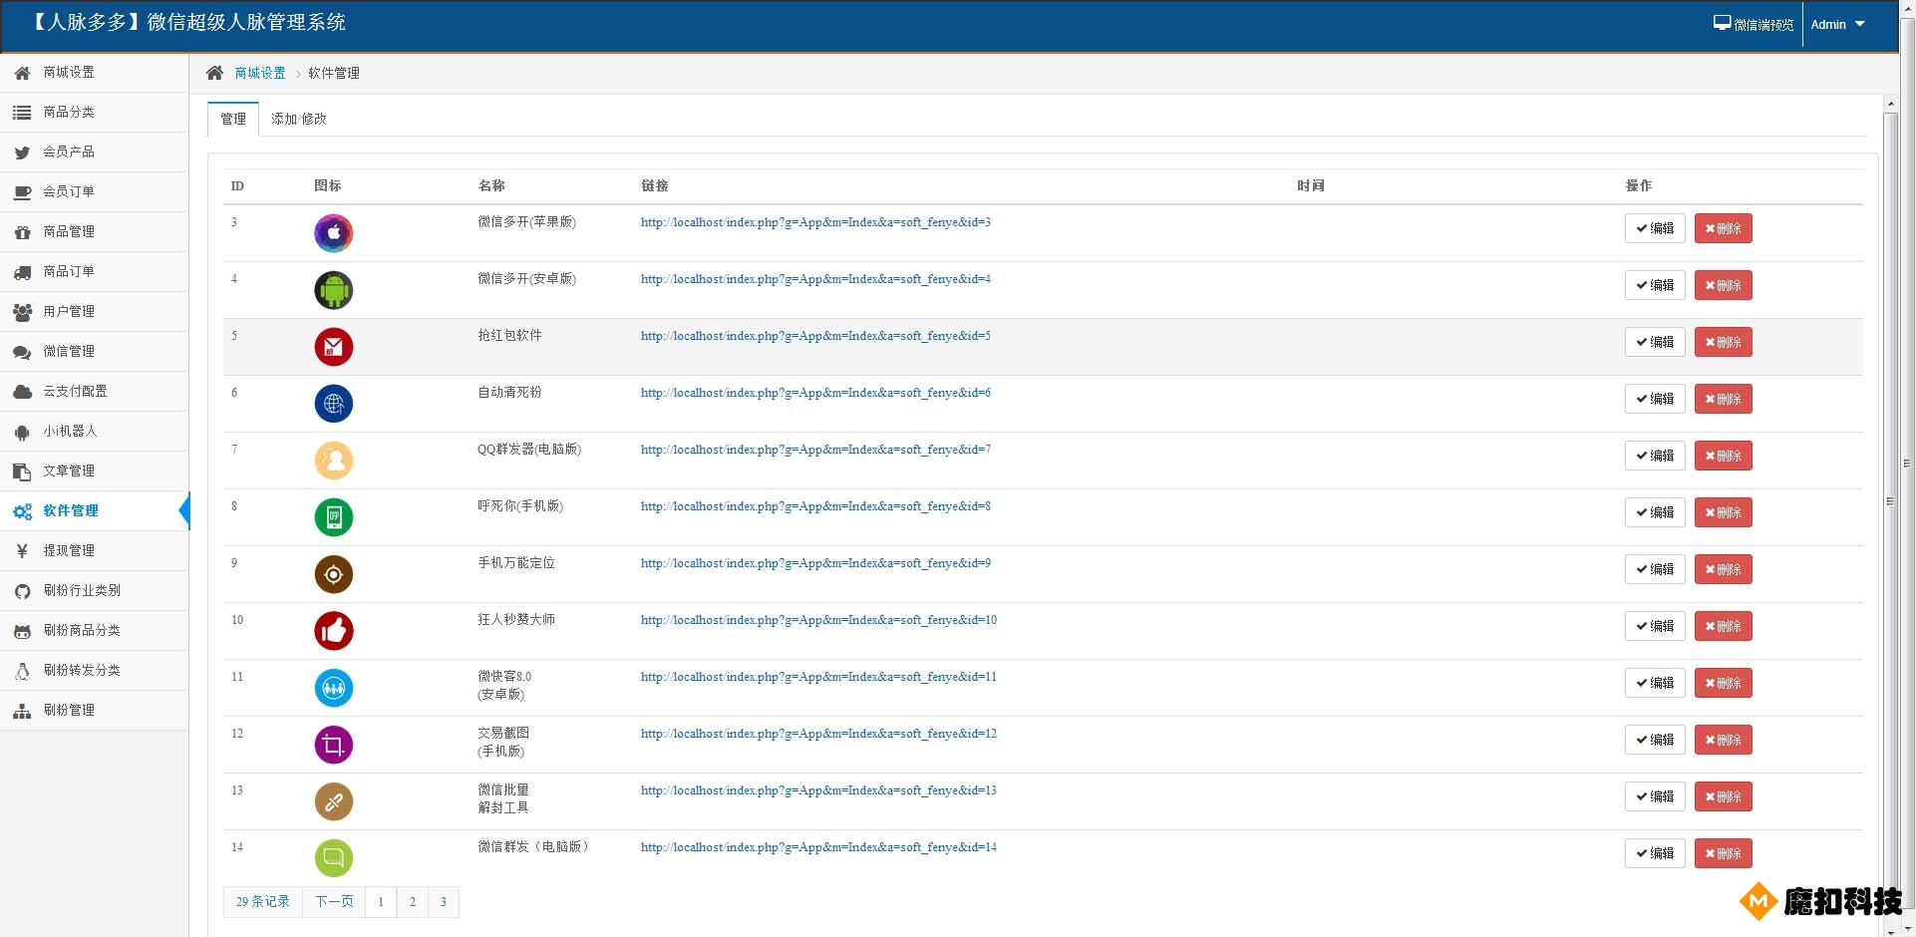Go to pagination page 1
Viewport: 1916px width, 937px height.
[381, 901]
